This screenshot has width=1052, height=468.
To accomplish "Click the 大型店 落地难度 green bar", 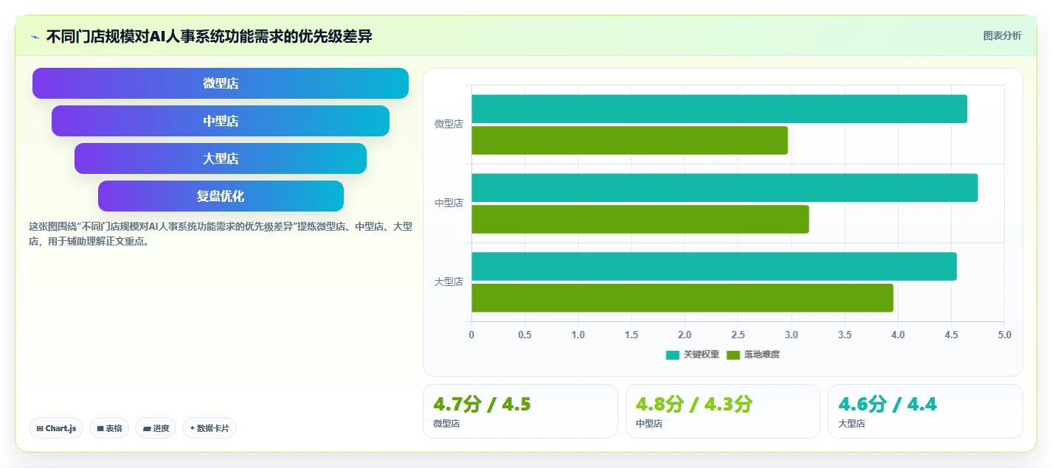I will (682, 298).
